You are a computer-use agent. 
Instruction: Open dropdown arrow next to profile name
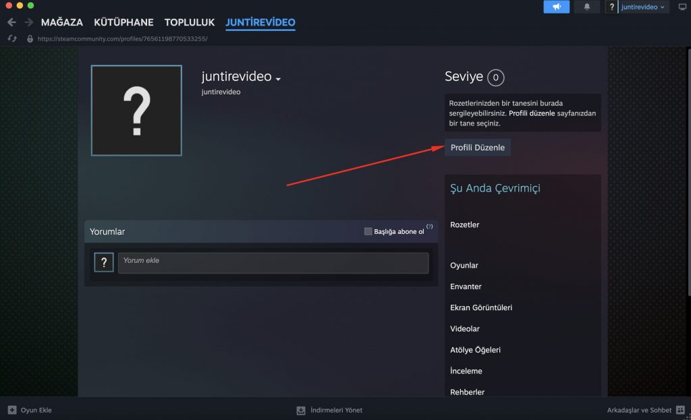[278, 80]
